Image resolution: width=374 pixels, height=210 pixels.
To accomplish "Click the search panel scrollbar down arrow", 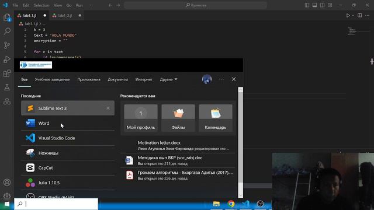I will (240, 195).
